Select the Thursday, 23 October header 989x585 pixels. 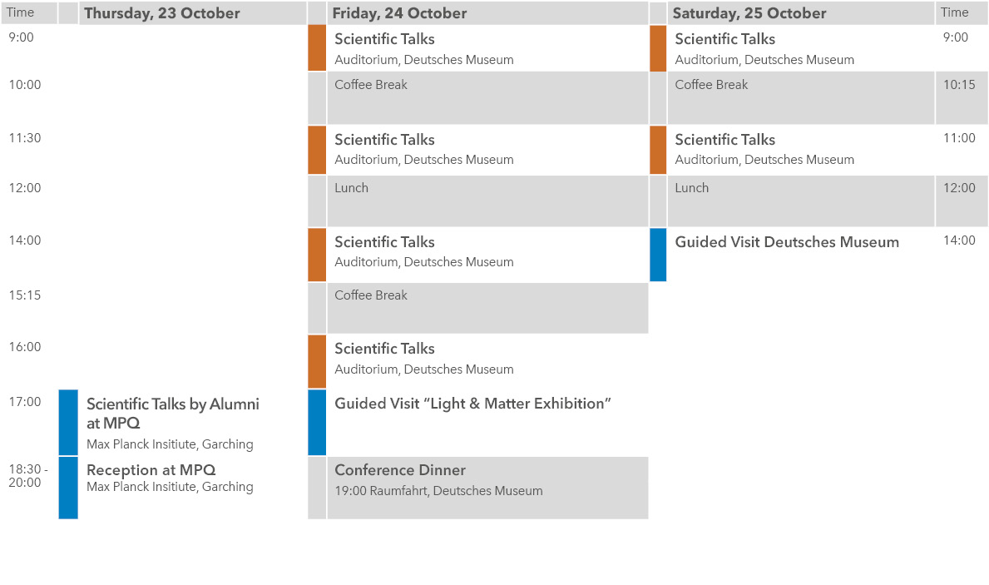[x=162, y=13]
